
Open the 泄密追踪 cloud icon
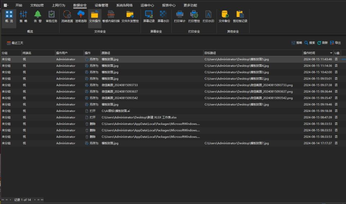[81, 17]
